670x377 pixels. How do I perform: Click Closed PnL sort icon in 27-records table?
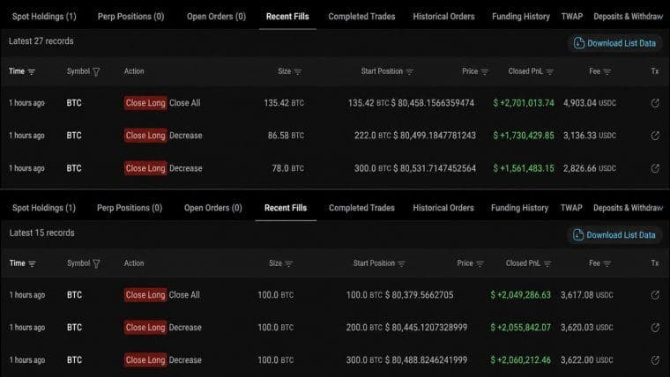pos(550,71)
